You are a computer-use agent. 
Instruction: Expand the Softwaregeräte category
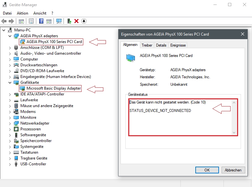[10, 135]
